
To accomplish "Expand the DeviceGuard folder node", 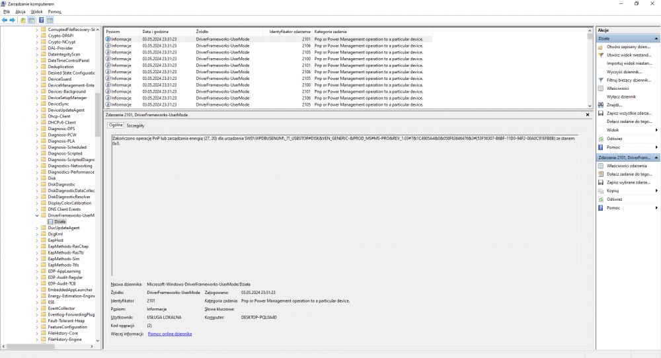I will (37, 79).
